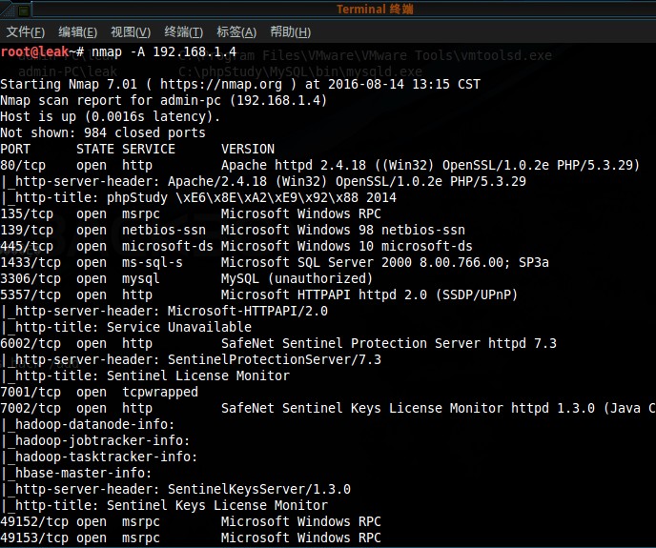
Task: Click the 'https://nmap.org' URL text
Action: [221, 84]
